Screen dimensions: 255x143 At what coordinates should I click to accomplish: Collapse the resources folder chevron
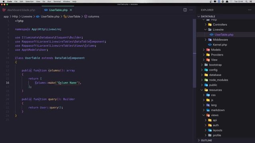coord(202,90)
